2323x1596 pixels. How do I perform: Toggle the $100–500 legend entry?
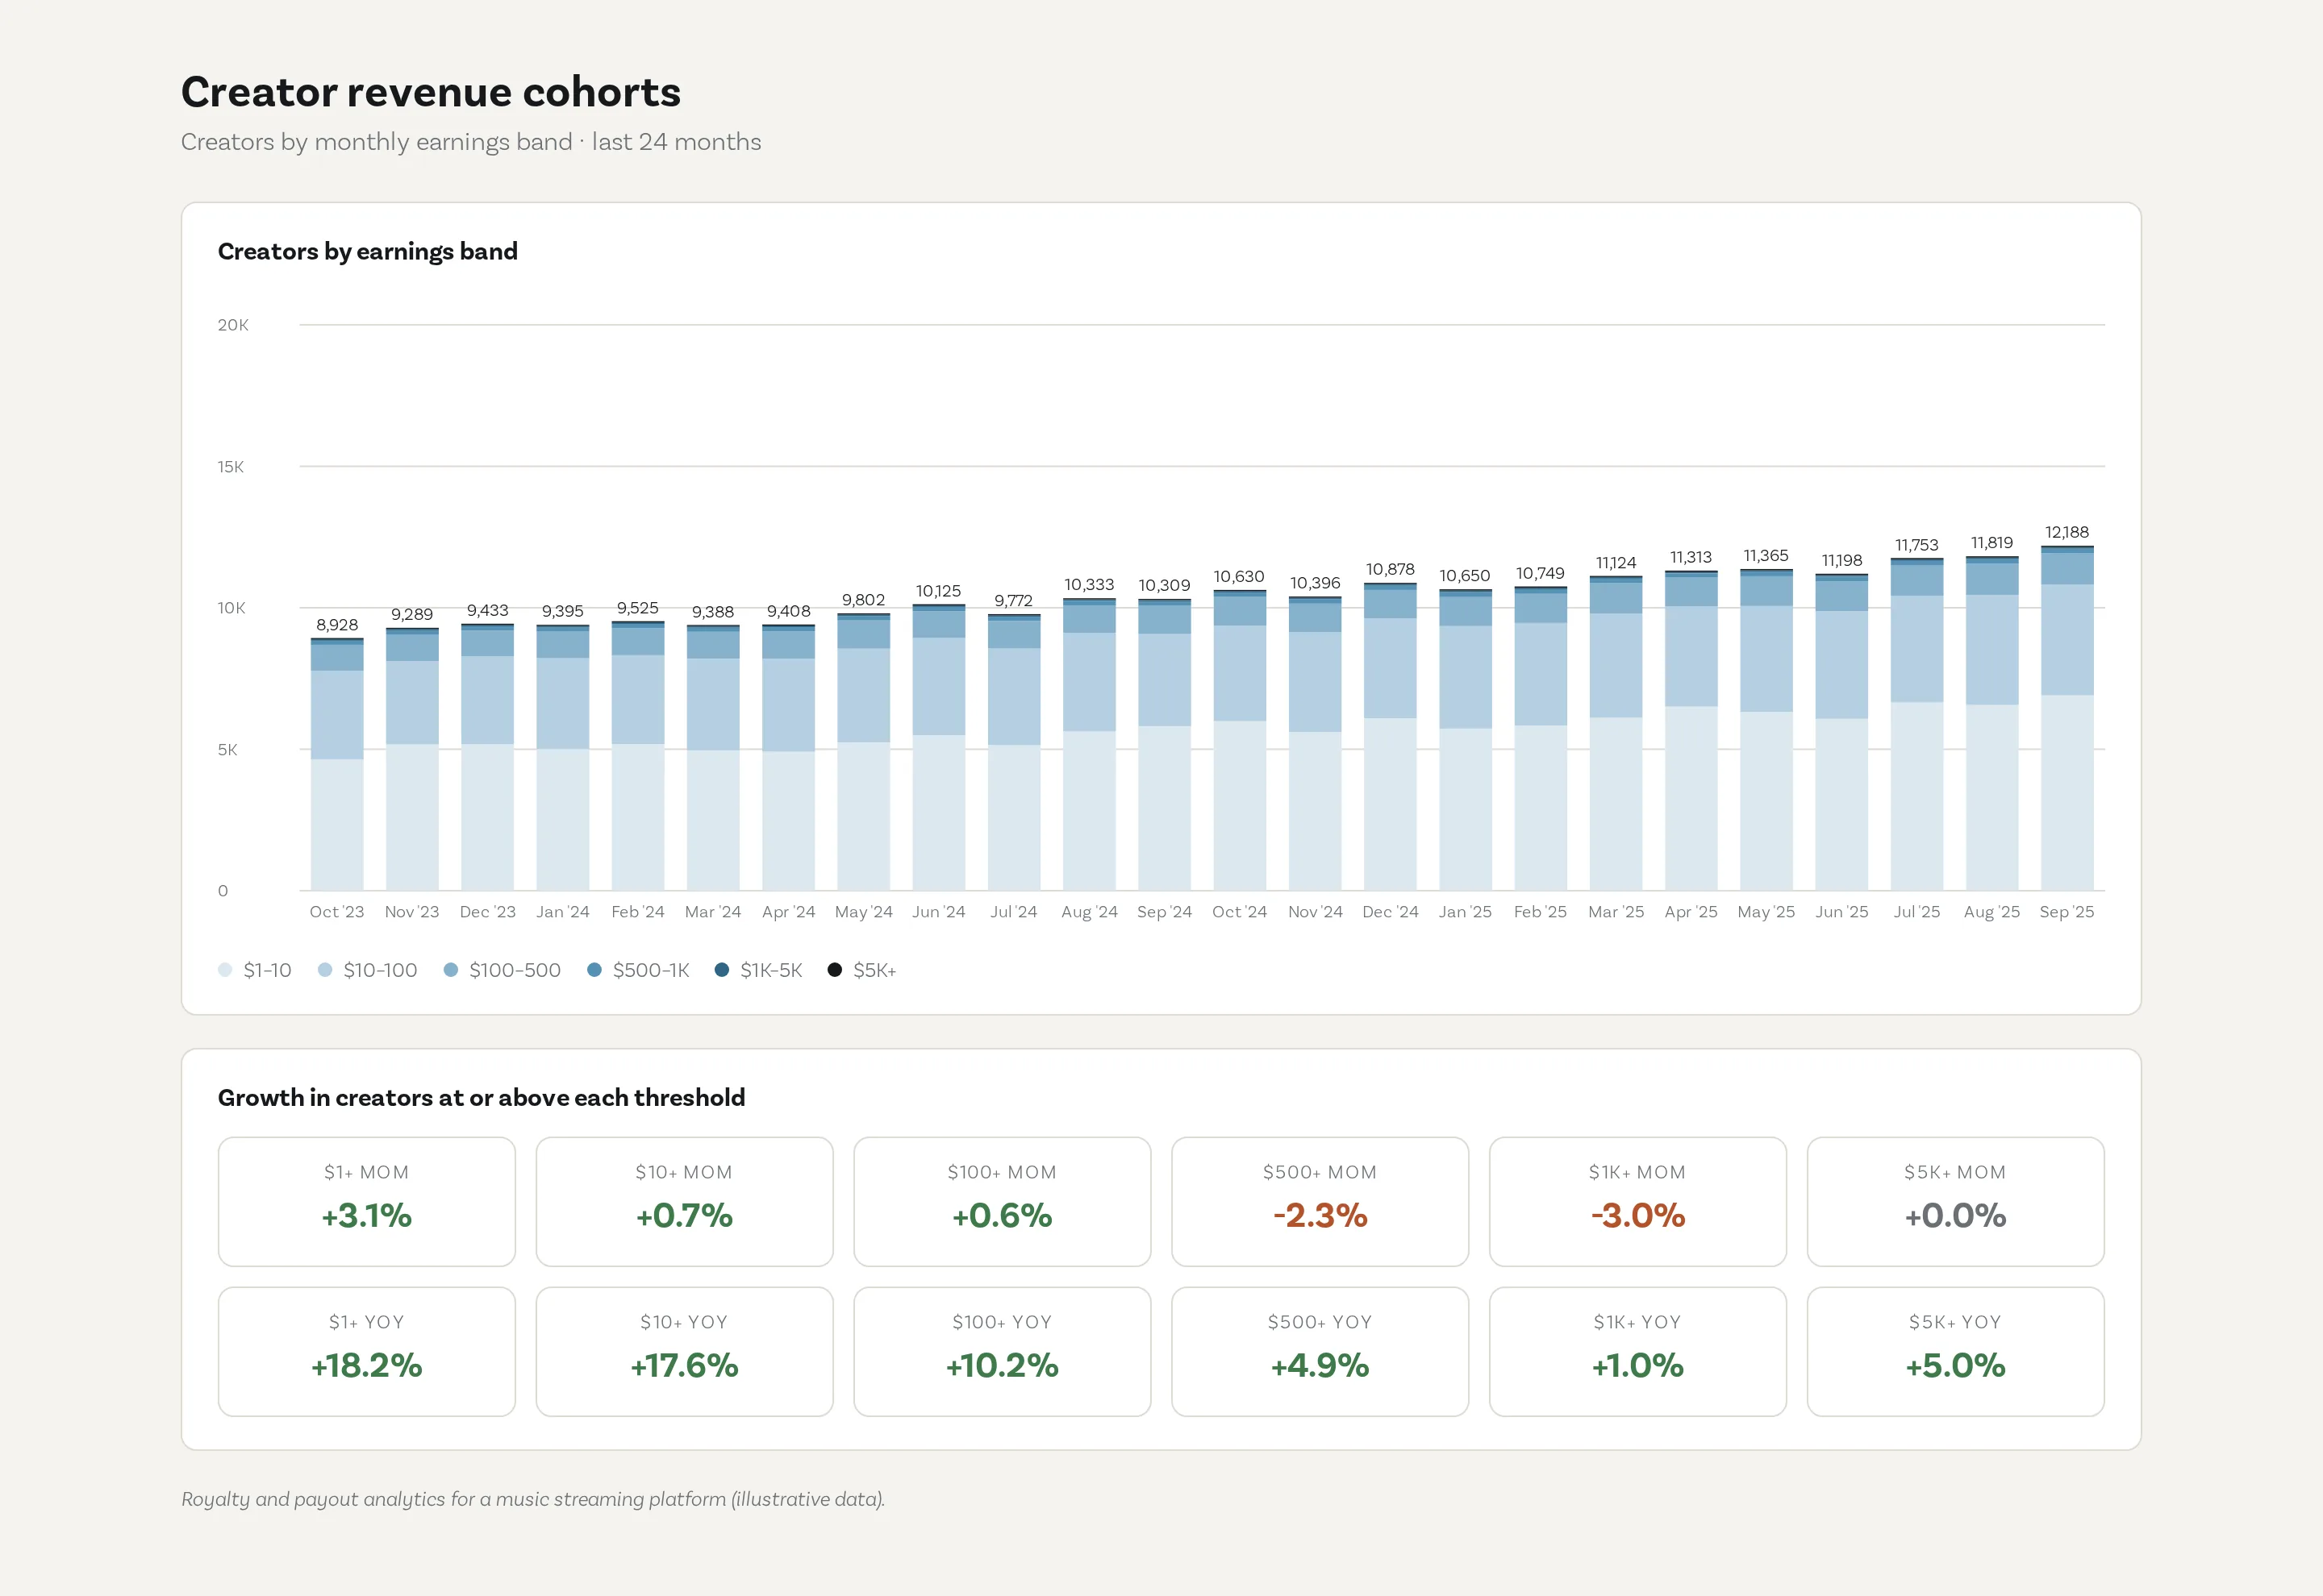tap(503, 970)
